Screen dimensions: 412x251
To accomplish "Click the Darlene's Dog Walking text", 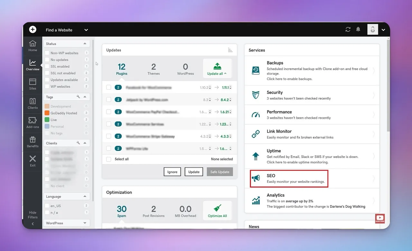I will (x=348, y=207).
